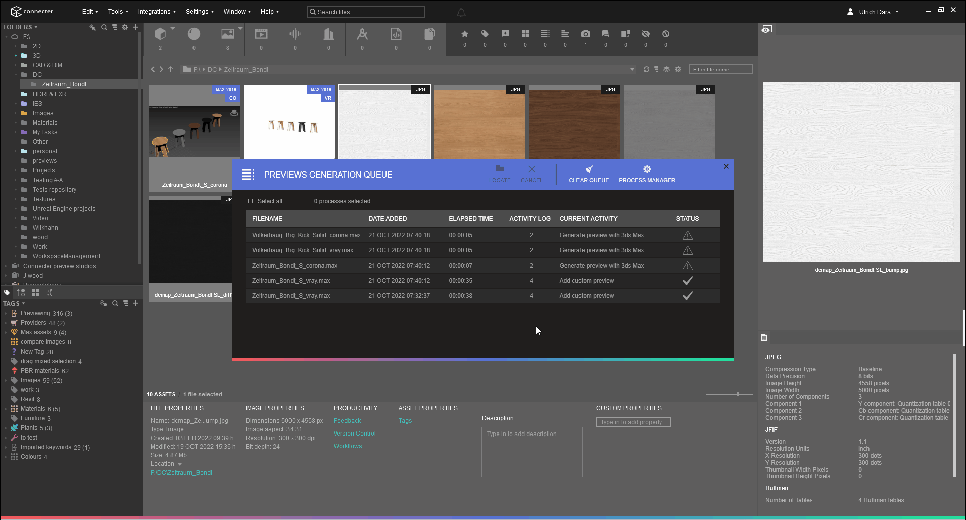Refresh the current folder view
Image resolution: width=966 pixels, height=520 pixels.
tap(646, 69)
